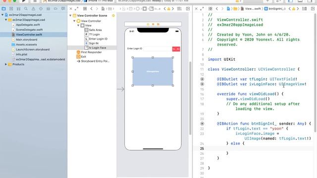Jump to next issue in storyboard editor
The height and width of the screenshot is (178, 317).
tap(173, 9)
